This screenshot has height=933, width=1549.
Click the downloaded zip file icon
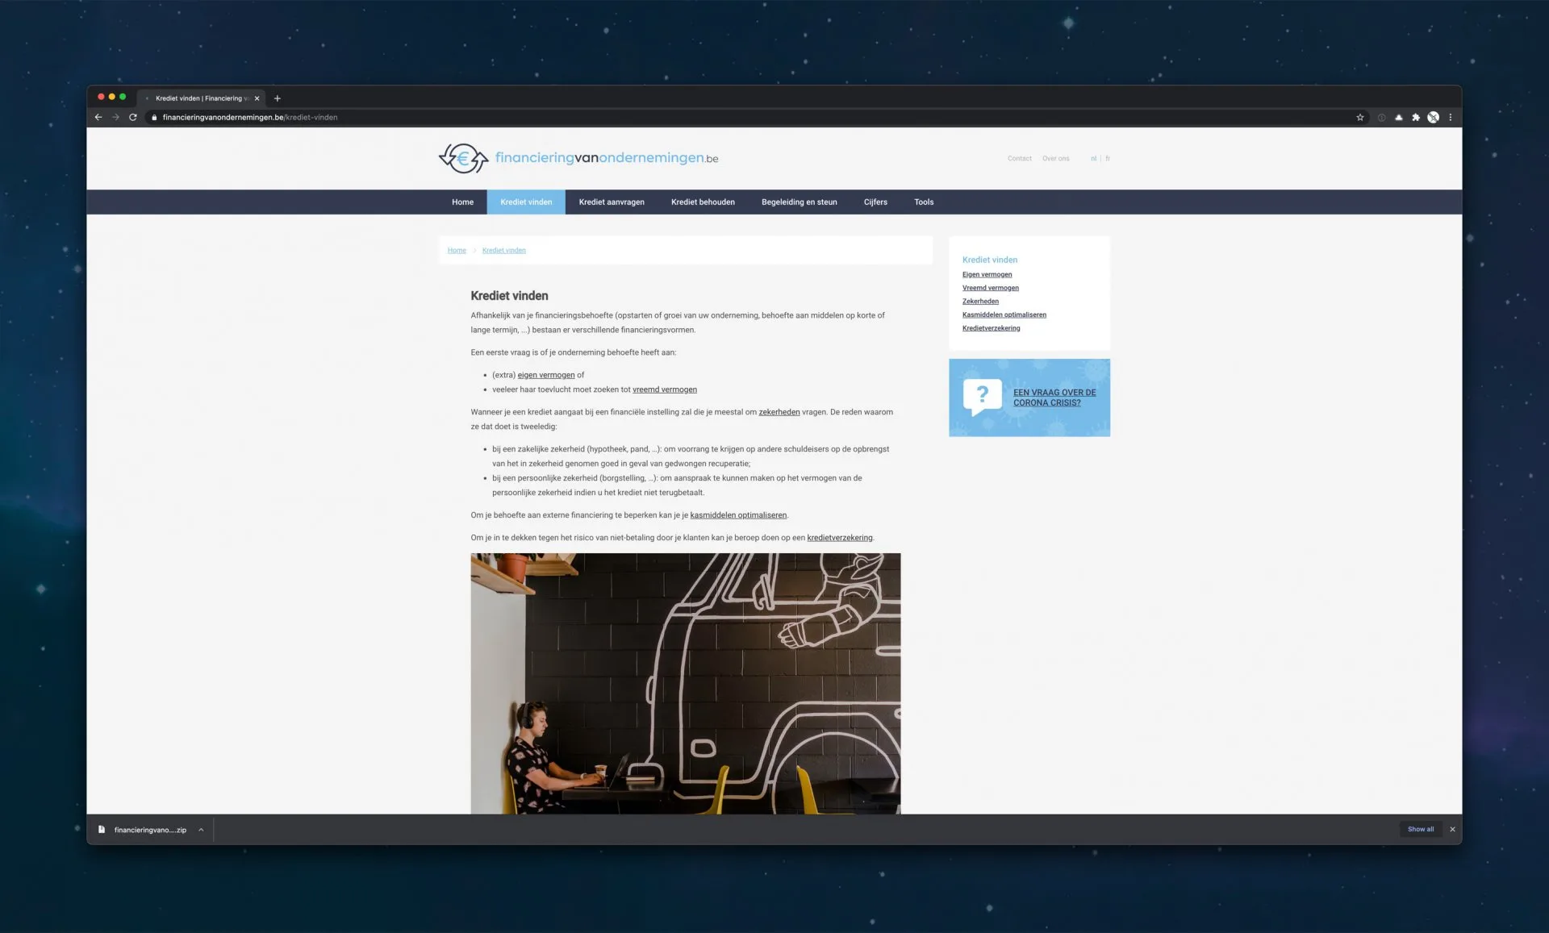coord(102,829)
